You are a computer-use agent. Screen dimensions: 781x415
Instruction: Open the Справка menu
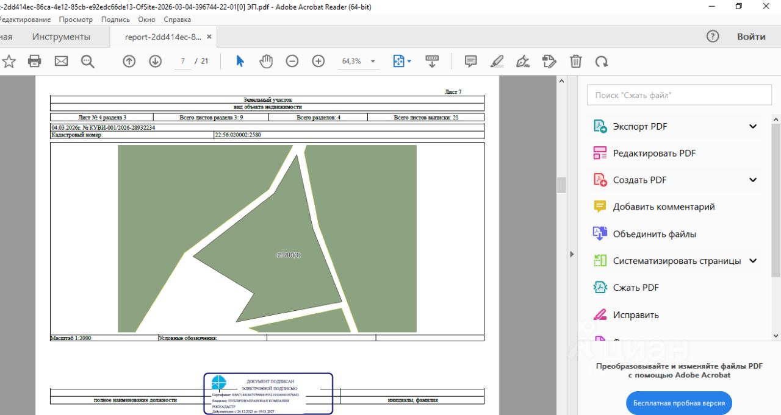178,20
